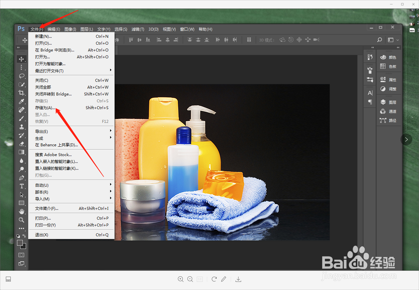419x290 pixels.
Task: Open the Color (颜色) panel
Action: tap(388, 57)
